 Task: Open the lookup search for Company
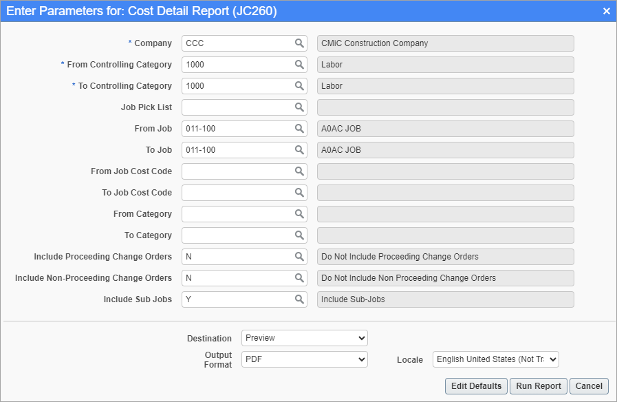pyautogui.click(x=299, y=43)
